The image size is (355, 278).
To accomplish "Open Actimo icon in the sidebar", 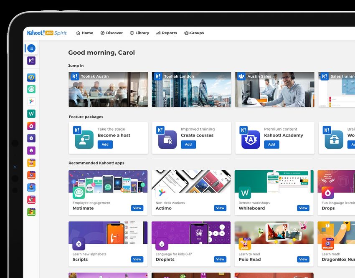I will click(31, 101).
